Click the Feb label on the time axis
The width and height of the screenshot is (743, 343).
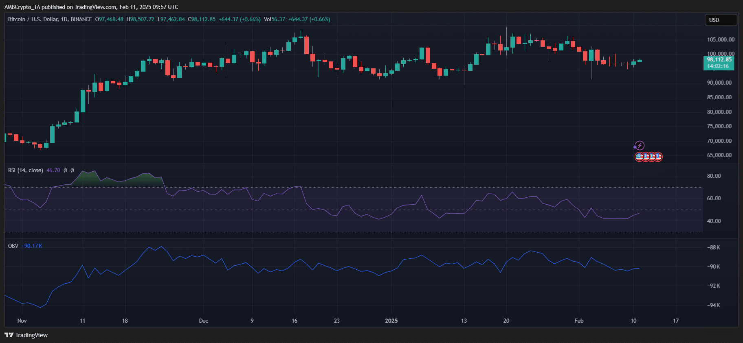point(579,321)
